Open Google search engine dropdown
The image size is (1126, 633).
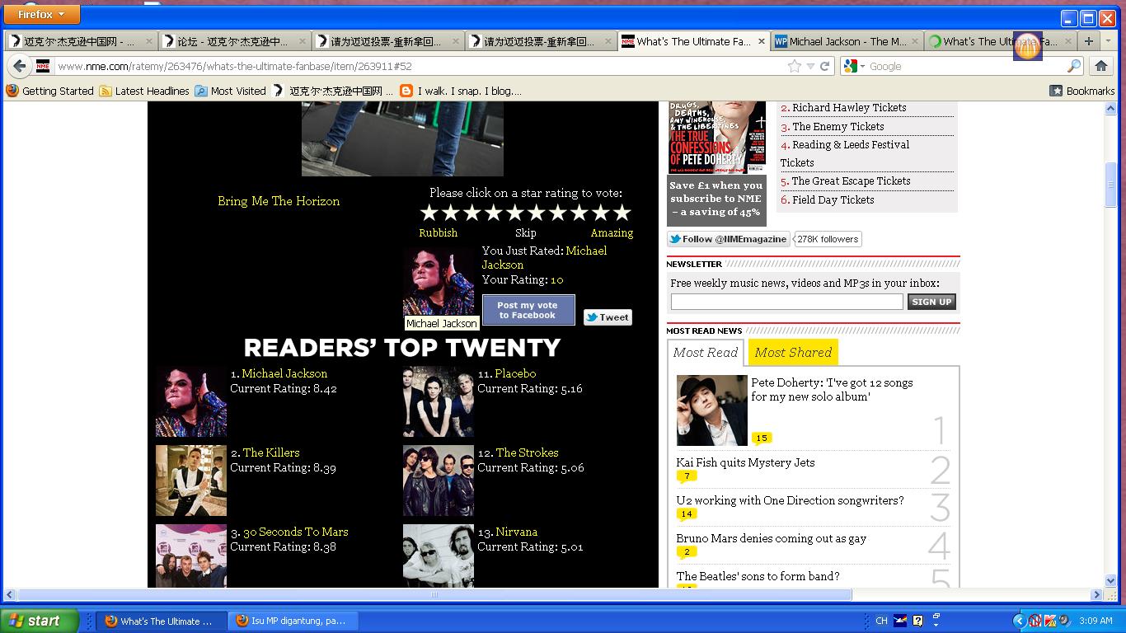click(856, 66)
